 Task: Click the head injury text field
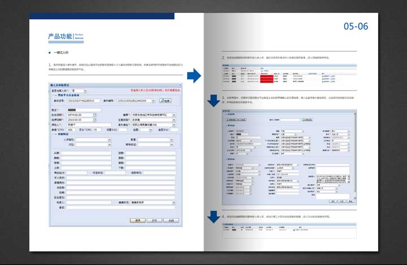tap(86, 153)
